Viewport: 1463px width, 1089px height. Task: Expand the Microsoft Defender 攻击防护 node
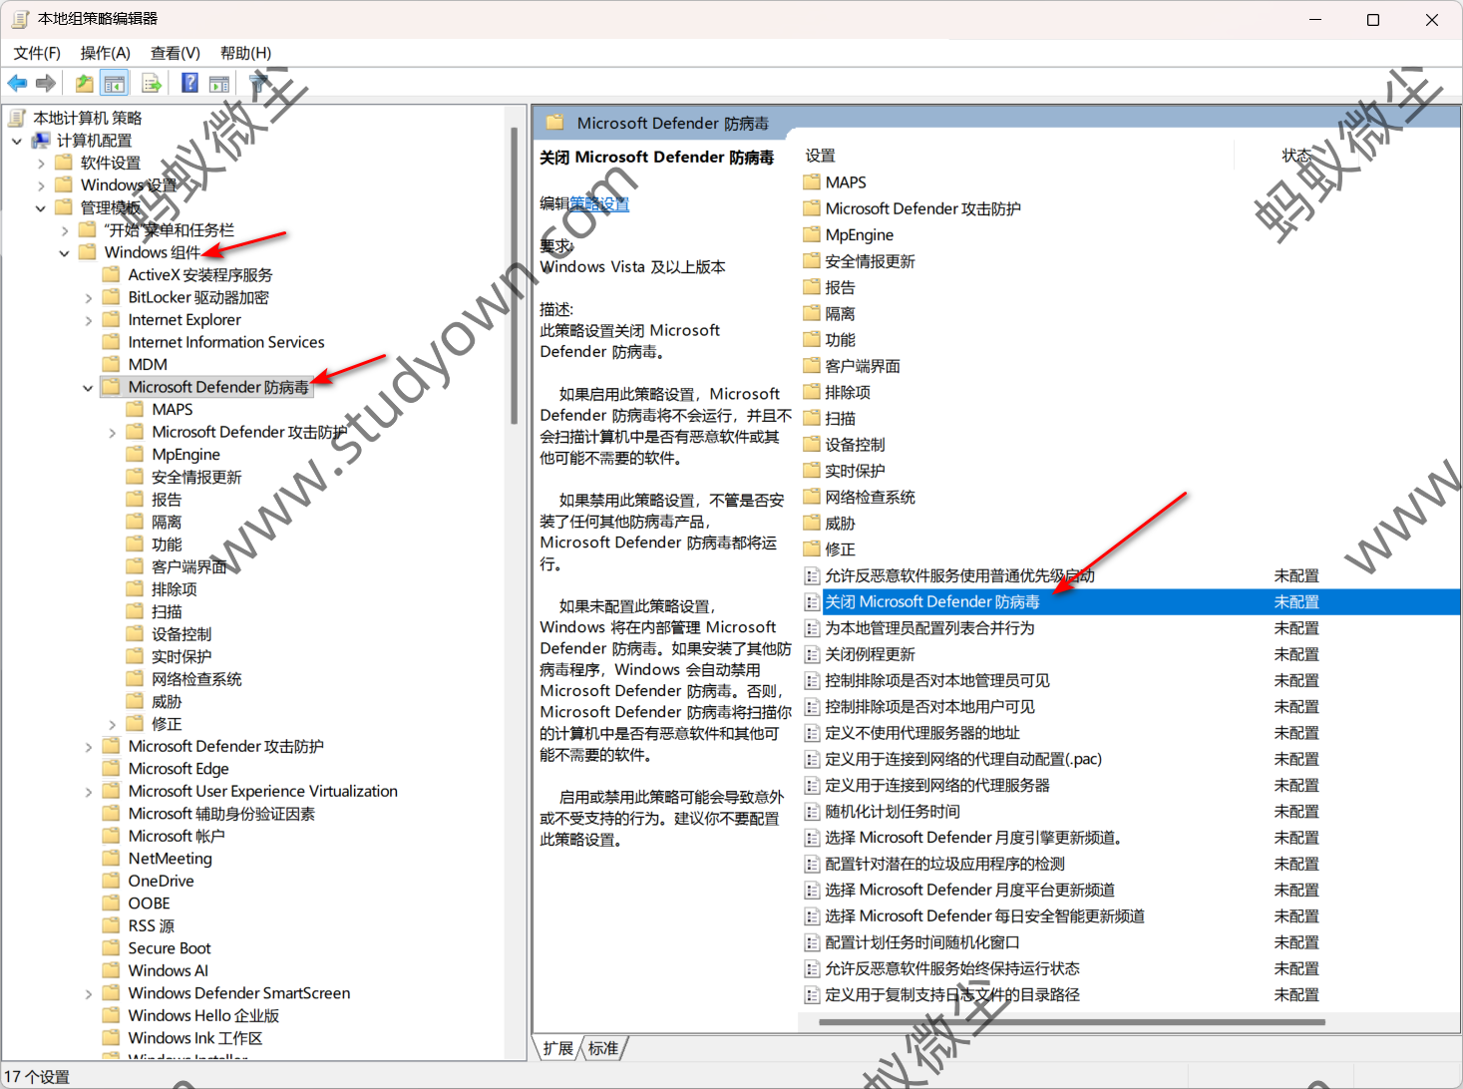[112, 432]
